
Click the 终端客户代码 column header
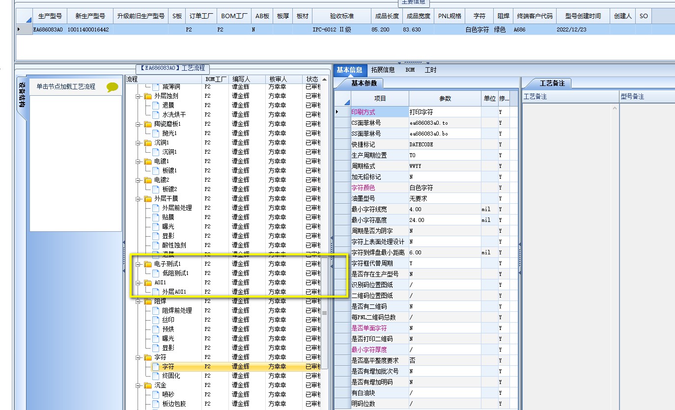coord(535,16)
